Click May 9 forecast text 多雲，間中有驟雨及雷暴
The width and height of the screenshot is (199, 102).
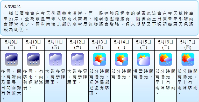pyautogui.click(x=11, y=77)
